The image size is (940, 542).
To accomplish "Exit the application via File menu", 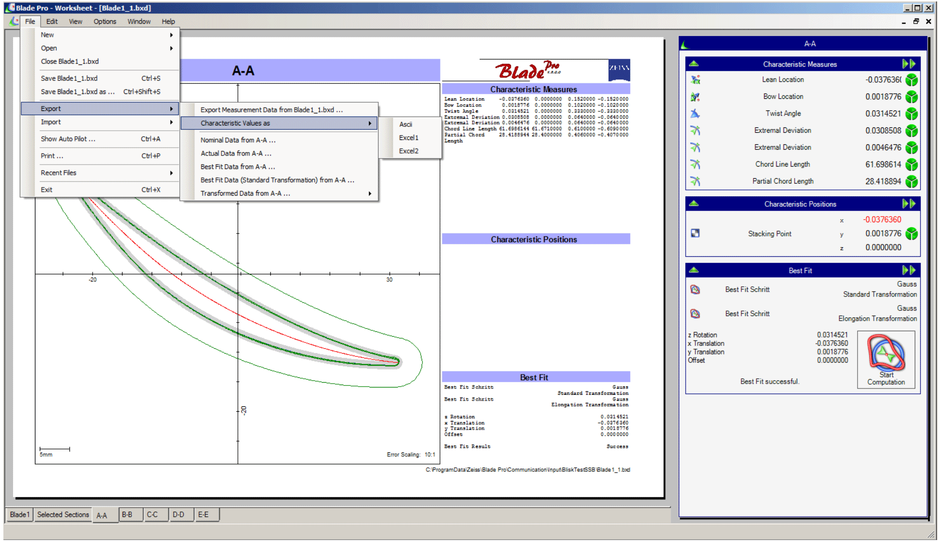I will point(100,190).
